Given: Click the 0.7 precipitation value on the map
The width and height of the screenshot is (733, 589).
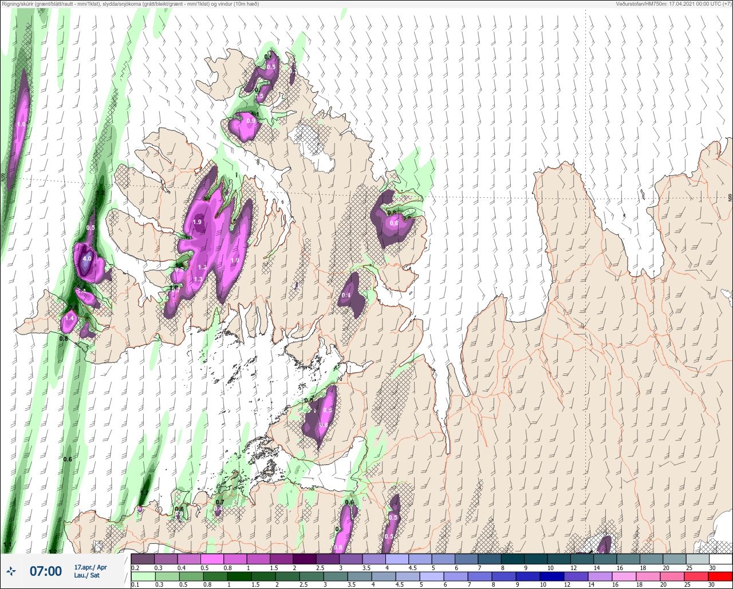Looking at the screenshot, I should (x=219, y=502).
